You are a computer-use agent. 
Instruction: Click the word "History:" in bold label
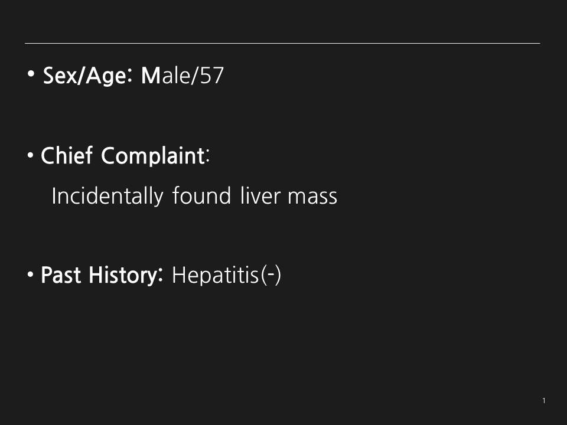pyautogui.click(x=126, y=276)
